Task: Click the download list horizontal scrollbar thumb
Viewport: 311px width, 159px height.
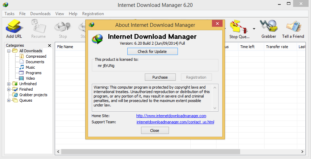Action: click(x=151, y=152)
